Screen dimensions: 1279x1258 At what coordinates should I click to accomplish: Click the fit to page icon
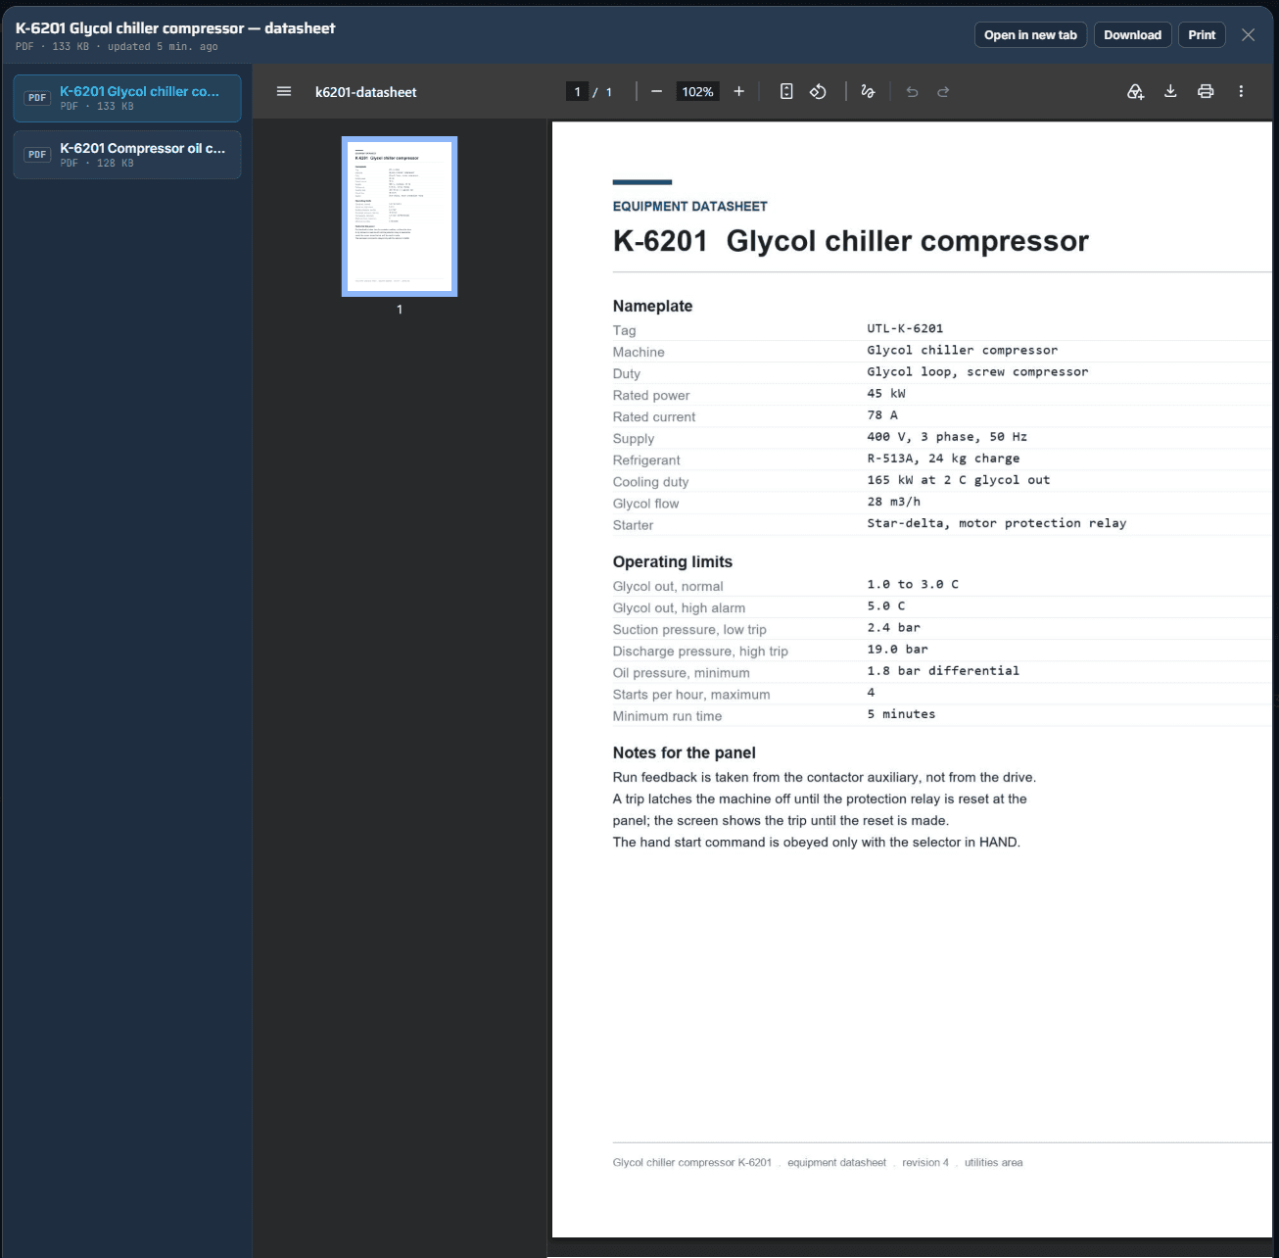pyautogui.click(x=786, y=91)
